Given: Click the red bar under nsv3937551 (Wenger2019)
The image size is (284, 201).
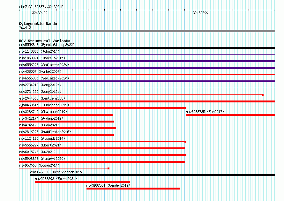Looking at the screenshot, I should point(133,189).
